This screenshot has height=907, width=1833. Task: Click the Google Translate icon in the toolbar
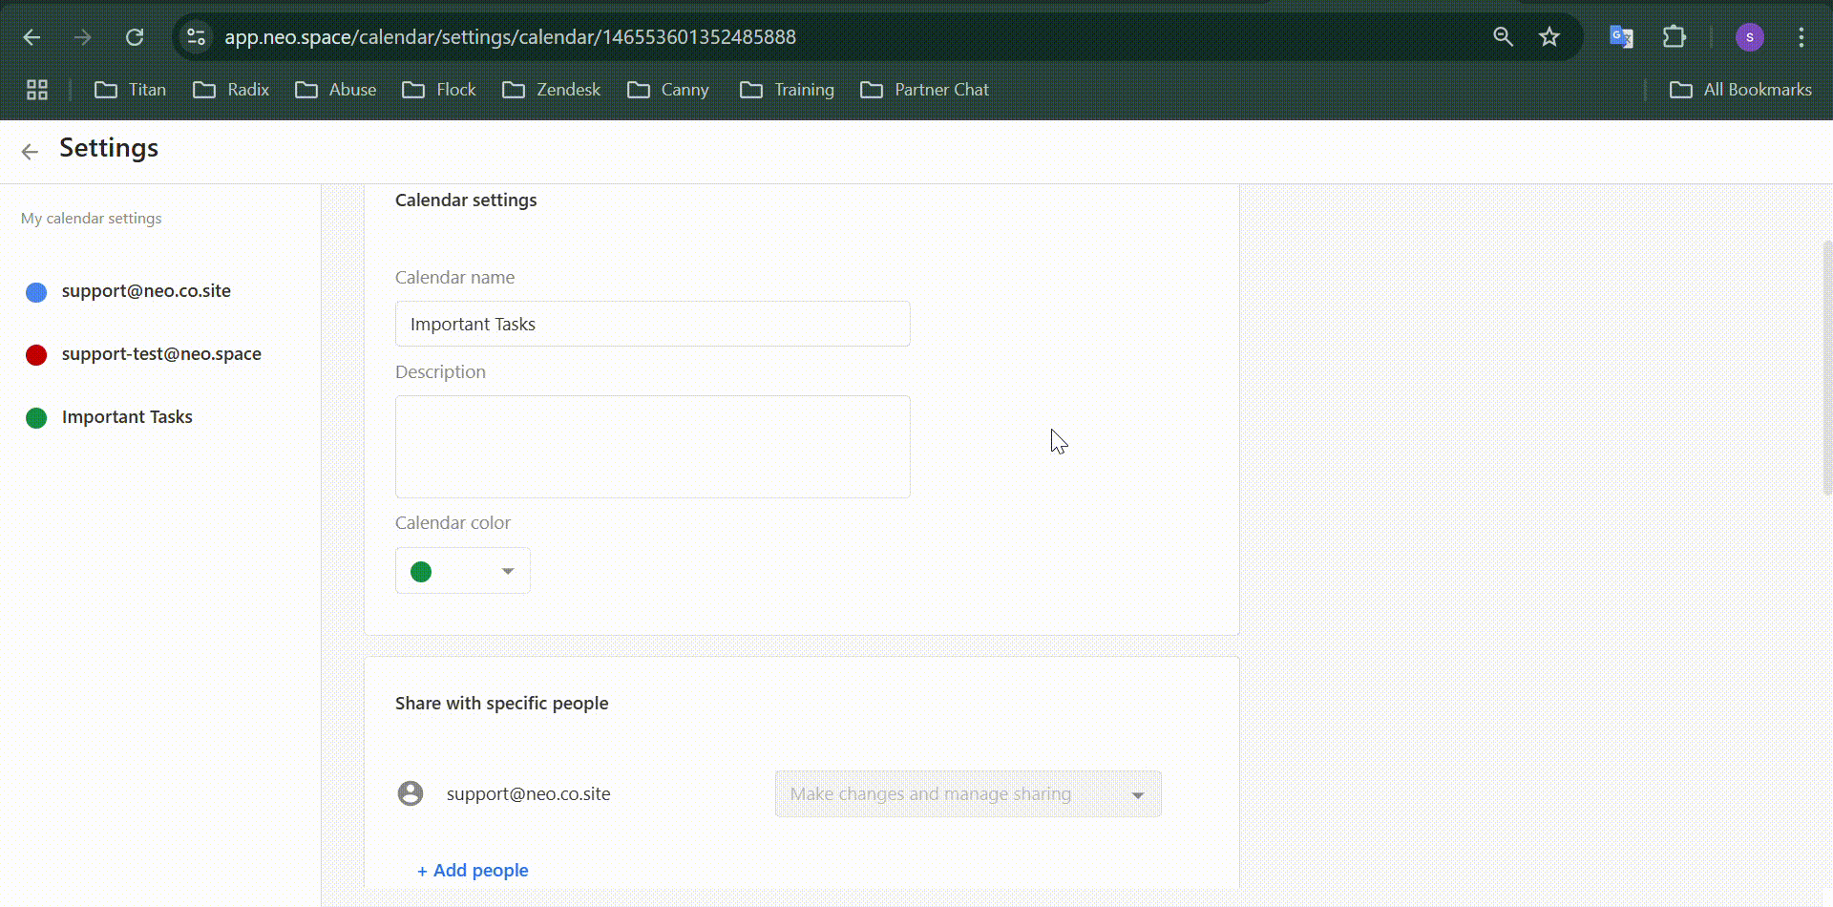pos(1621,37)
